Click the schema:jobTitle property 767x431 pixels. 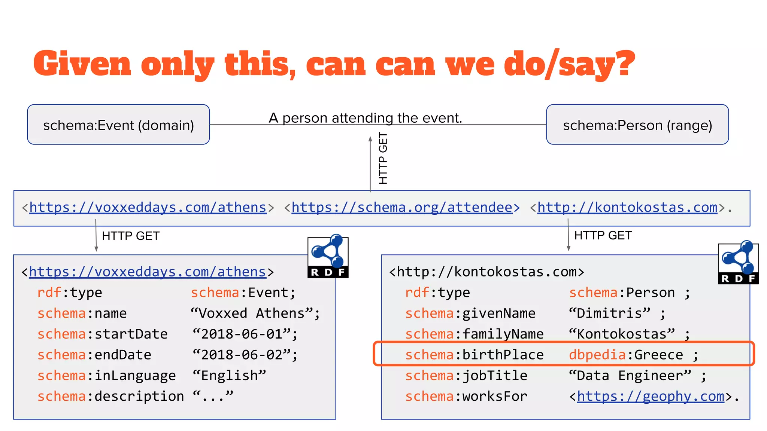point(466,376)
